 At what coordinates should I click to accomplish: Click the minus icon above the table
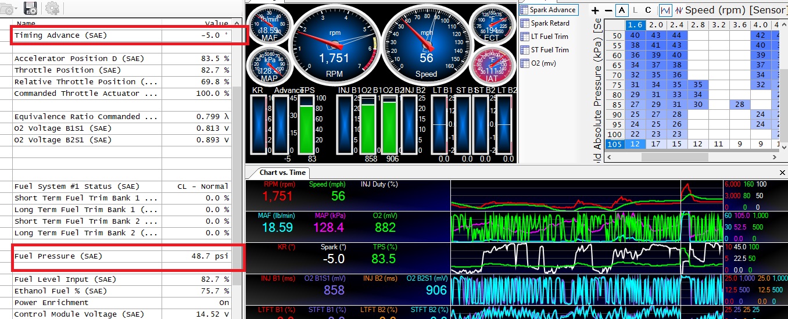pos(608,10)
